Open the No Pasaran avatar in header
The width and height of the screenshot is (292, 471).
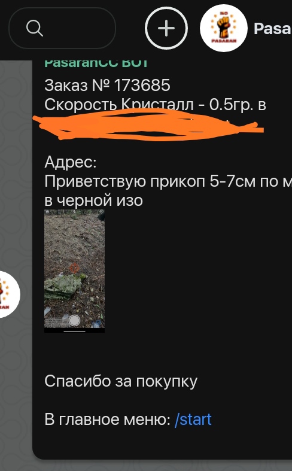(224, 28)
